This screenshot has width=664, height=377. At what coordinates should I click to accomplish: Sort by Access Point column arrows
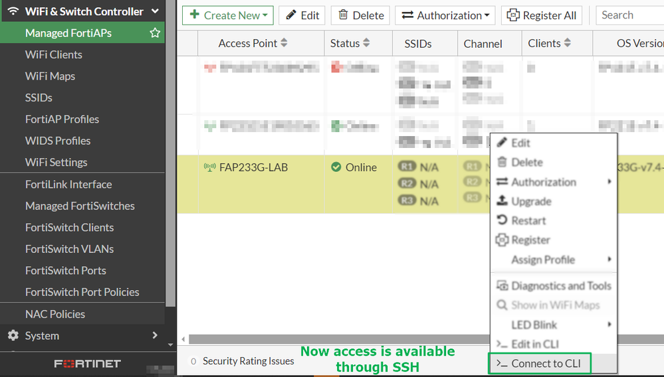[284, 42]
